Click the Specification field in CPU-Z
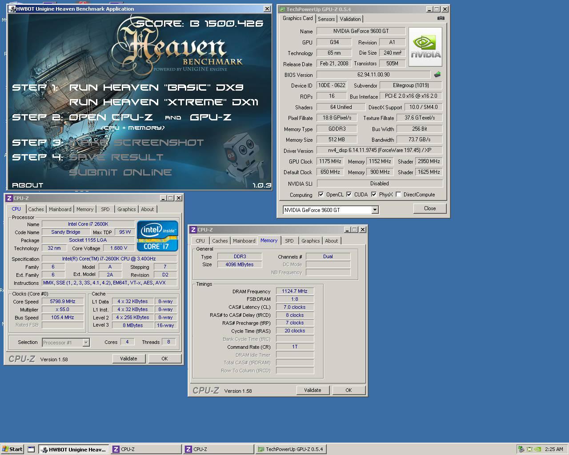 tap(109, 259)
